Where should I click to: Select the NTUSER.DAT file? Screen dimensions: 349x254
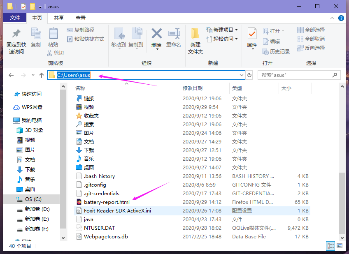[99, 228]
